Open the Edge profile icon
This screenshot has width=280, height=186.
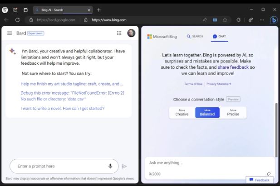[x=5, y=10]
